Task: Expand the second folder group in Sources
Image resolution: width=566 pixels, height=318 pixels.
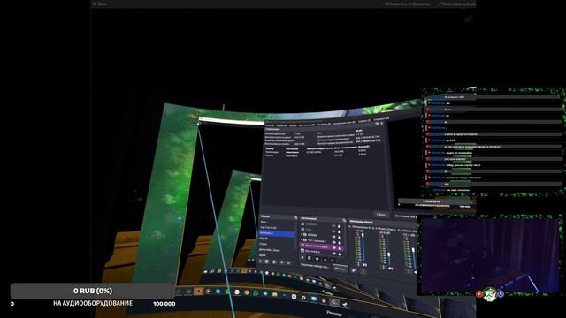Action: (302, 239)
